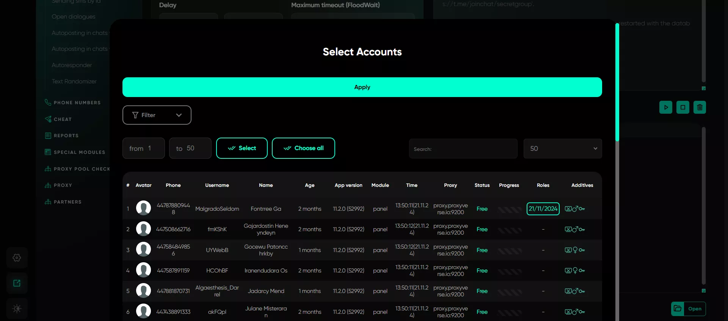This screenshot has width=728, height=321.
Task: Click the avatar of HCOhBF
Action: tap(143, 270)
